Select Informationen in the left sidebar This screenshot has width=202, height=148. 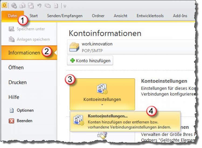pos(24,53)
